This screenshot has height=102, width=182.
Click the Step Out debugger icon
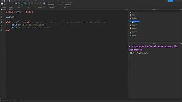(x=41, y=3)
